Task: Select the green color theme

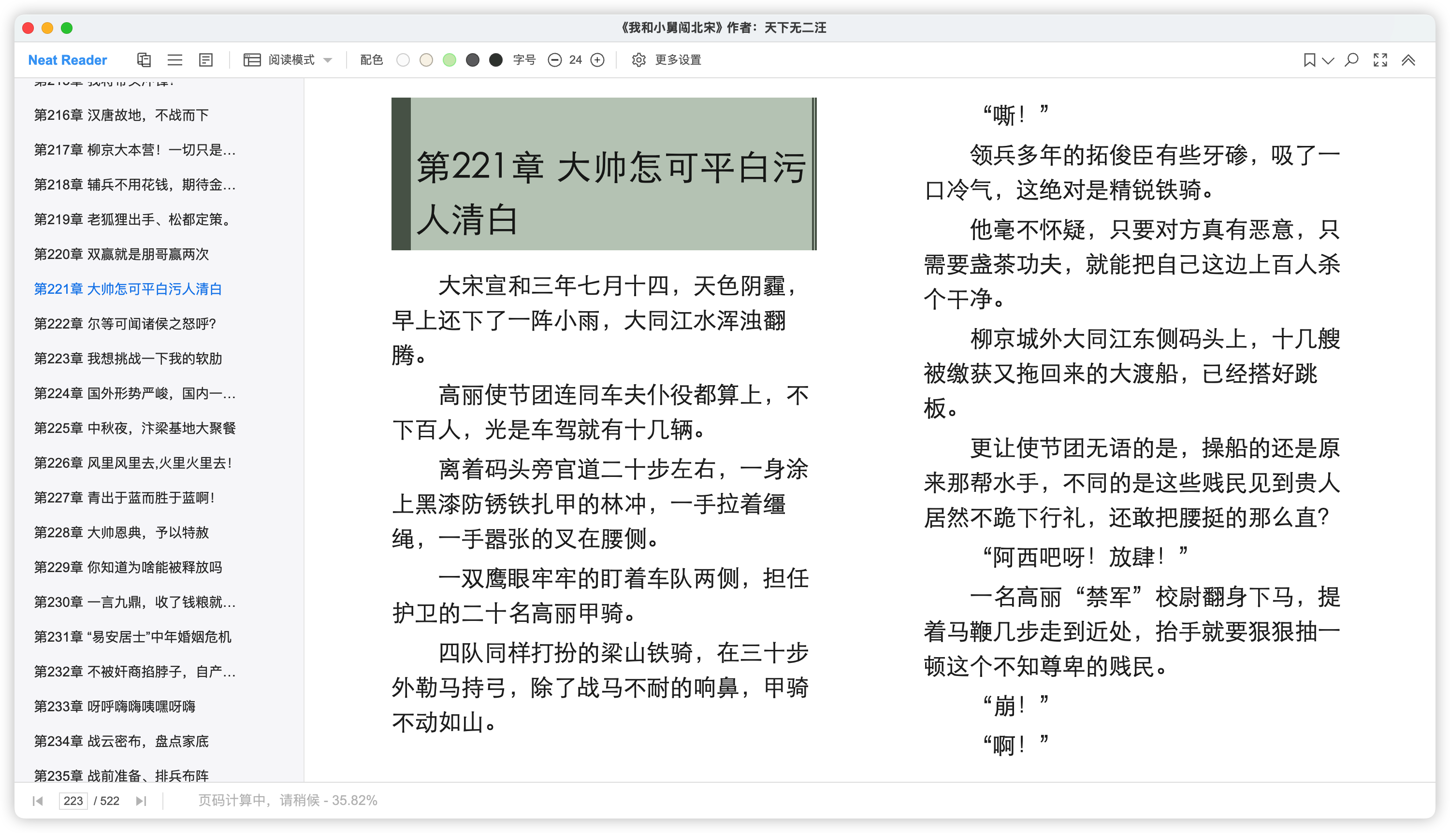Action: (450, 60)
